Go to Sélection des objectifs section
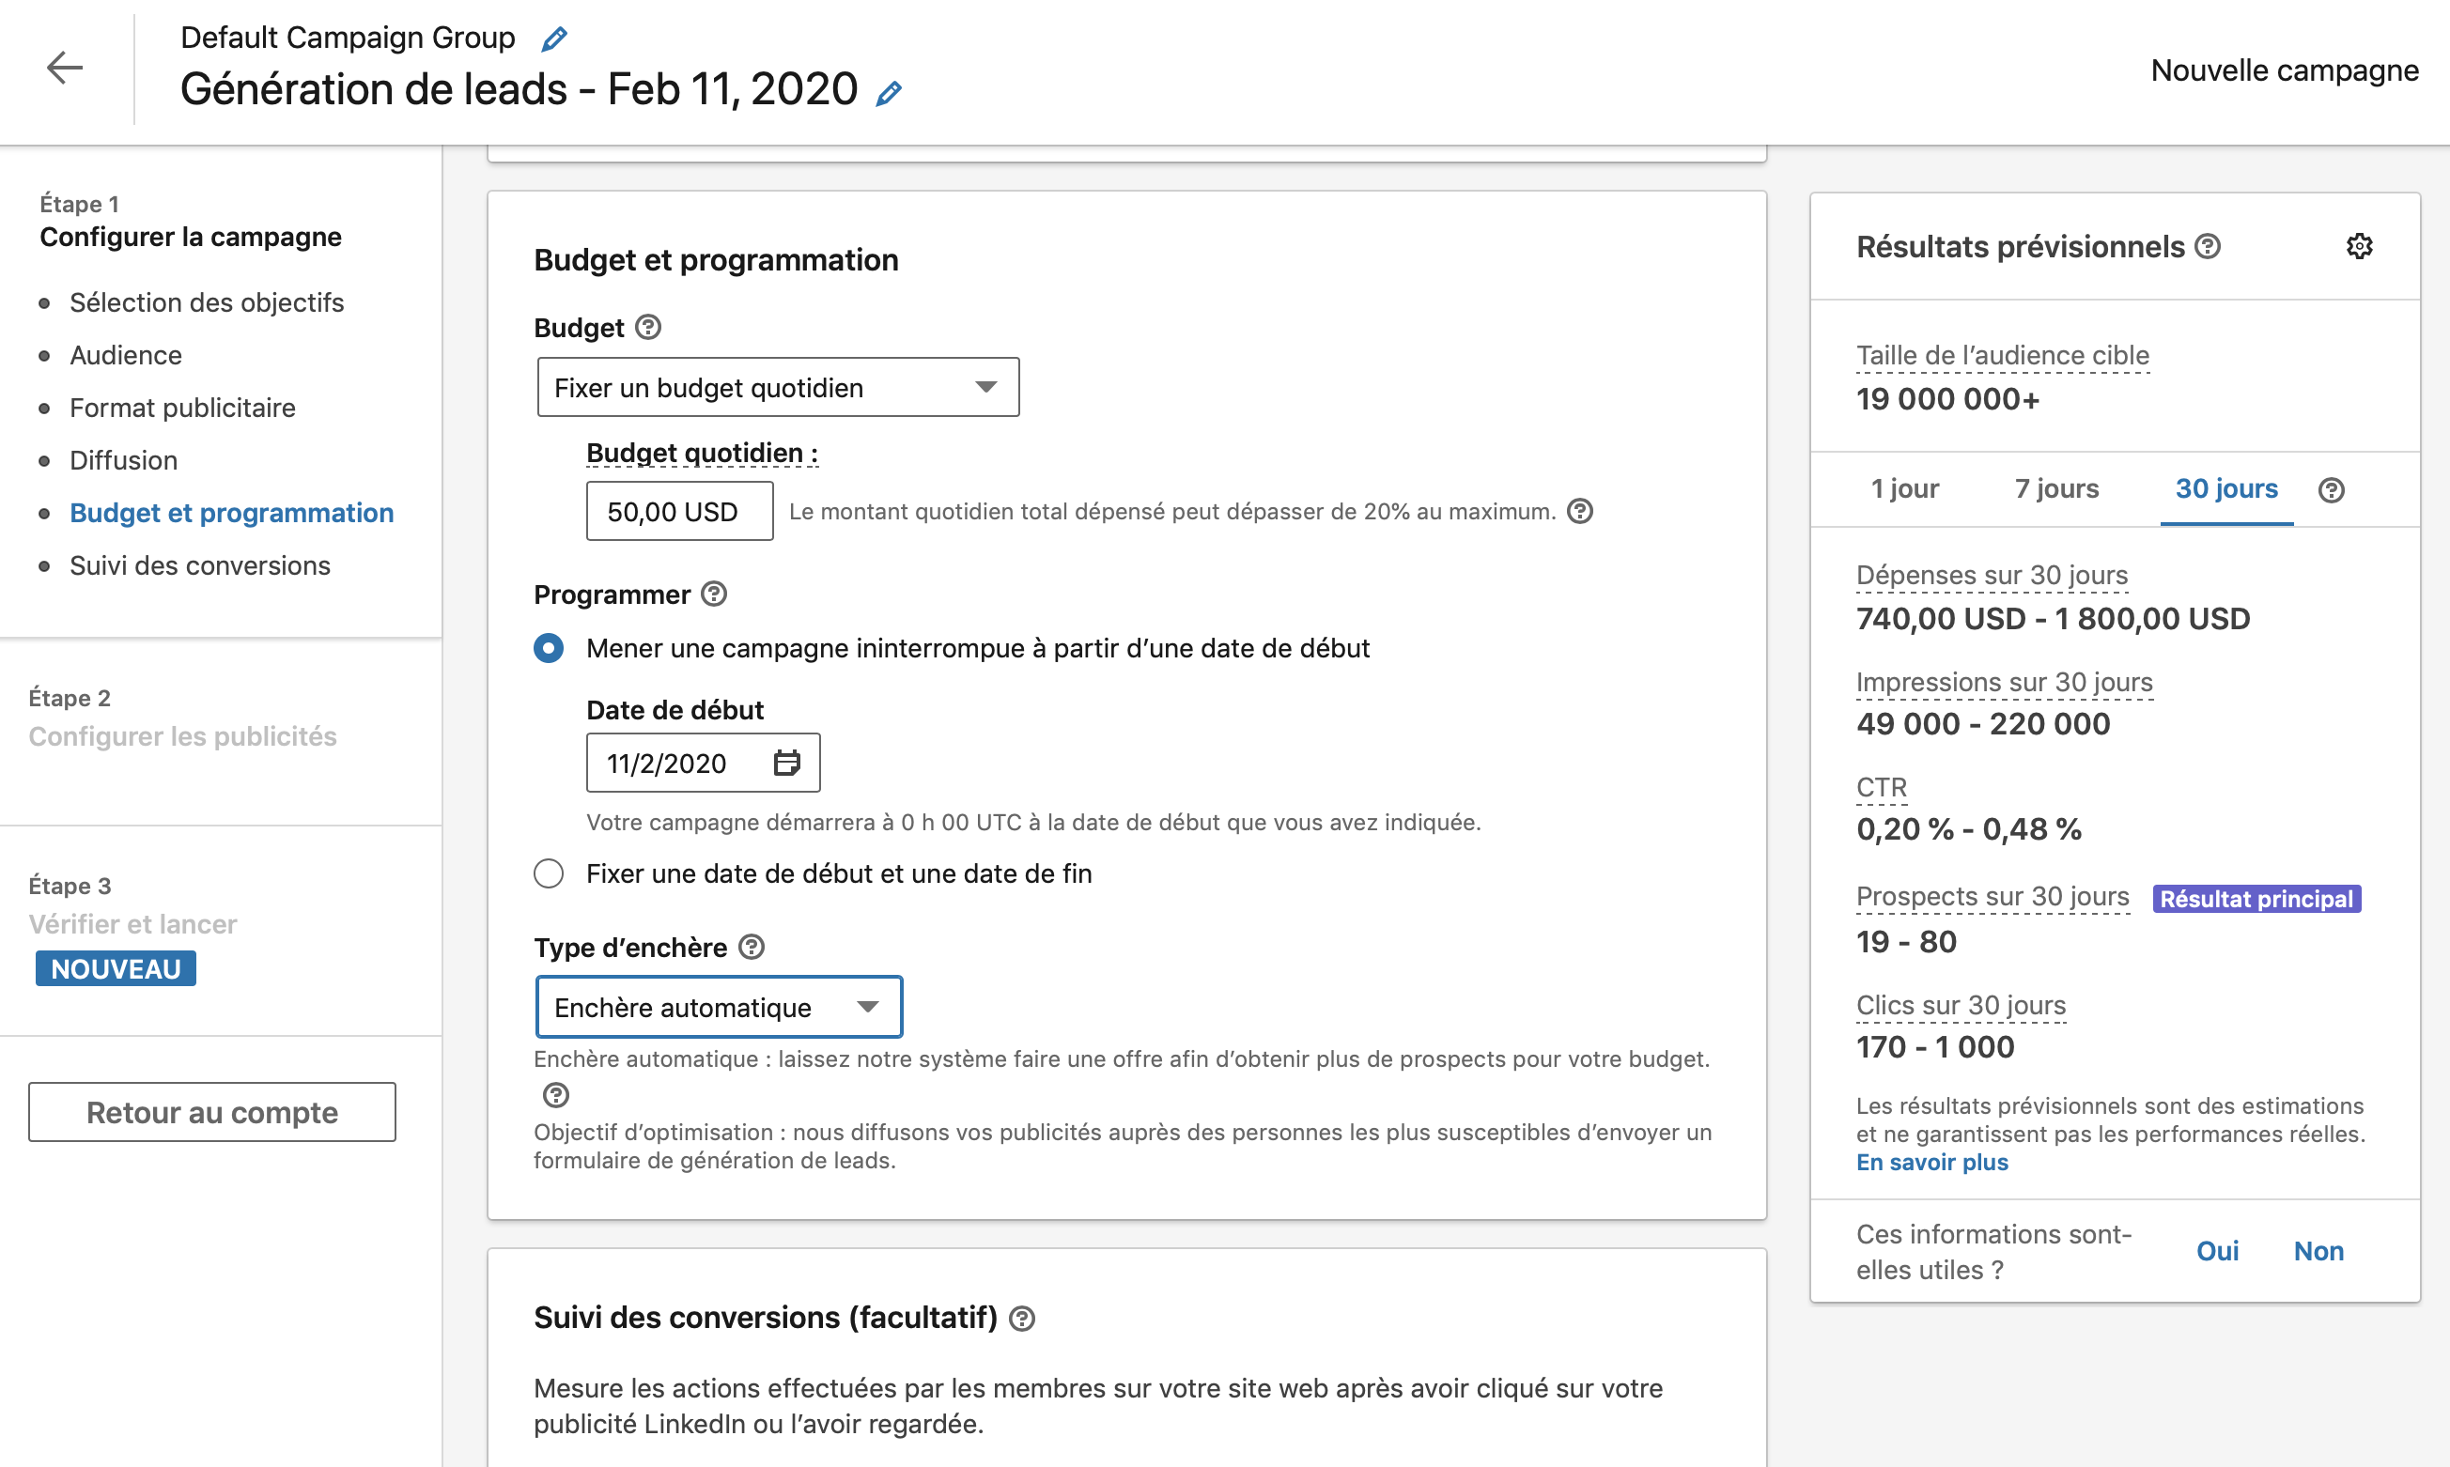2450x1467 pixels. (207, 302)
